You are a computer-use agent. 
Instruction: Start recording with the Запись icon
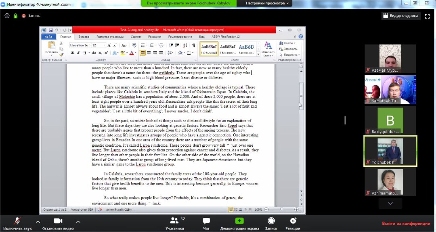click(271, 221)
